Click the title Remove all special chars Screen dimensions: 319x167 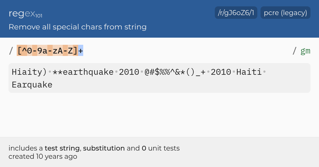click(78, 27)
